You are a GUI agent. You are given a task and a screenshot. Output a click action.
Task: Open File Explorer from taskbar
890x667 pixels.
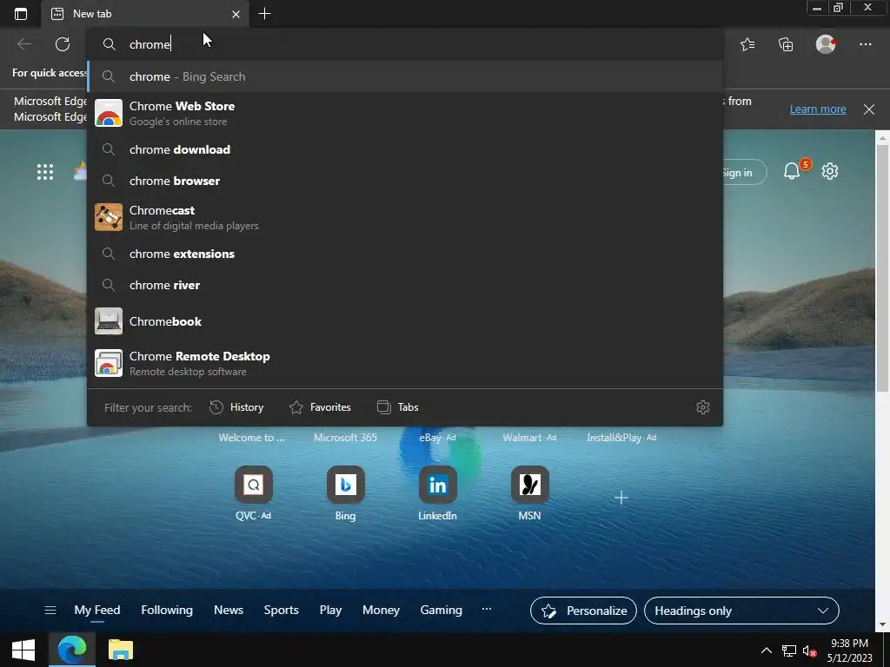point(120,650)
